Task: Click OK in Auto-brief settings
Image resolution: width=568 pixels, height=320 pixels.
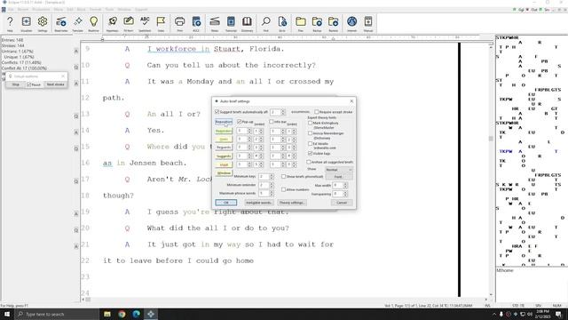Action: [x=226, y=203]
